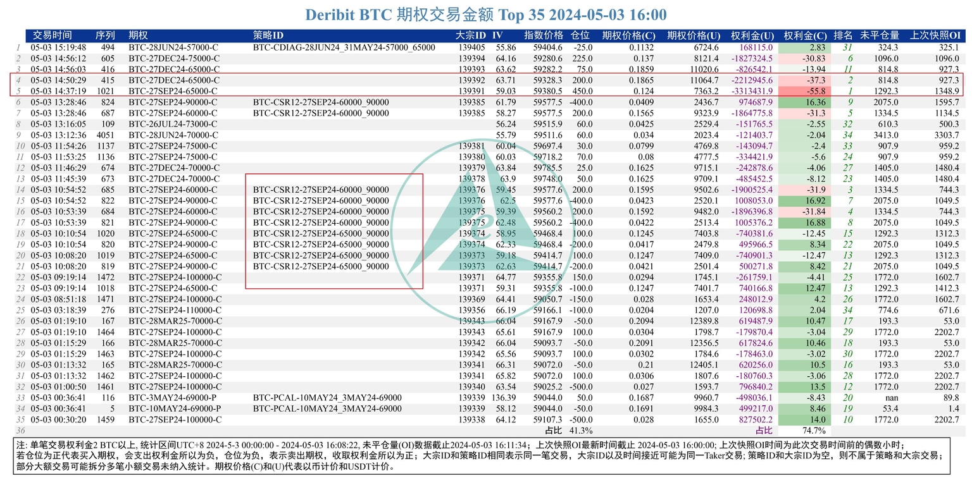Click the 期权价格(C) column header
Viewport: 972px width, 478px height.
(628, 35)
